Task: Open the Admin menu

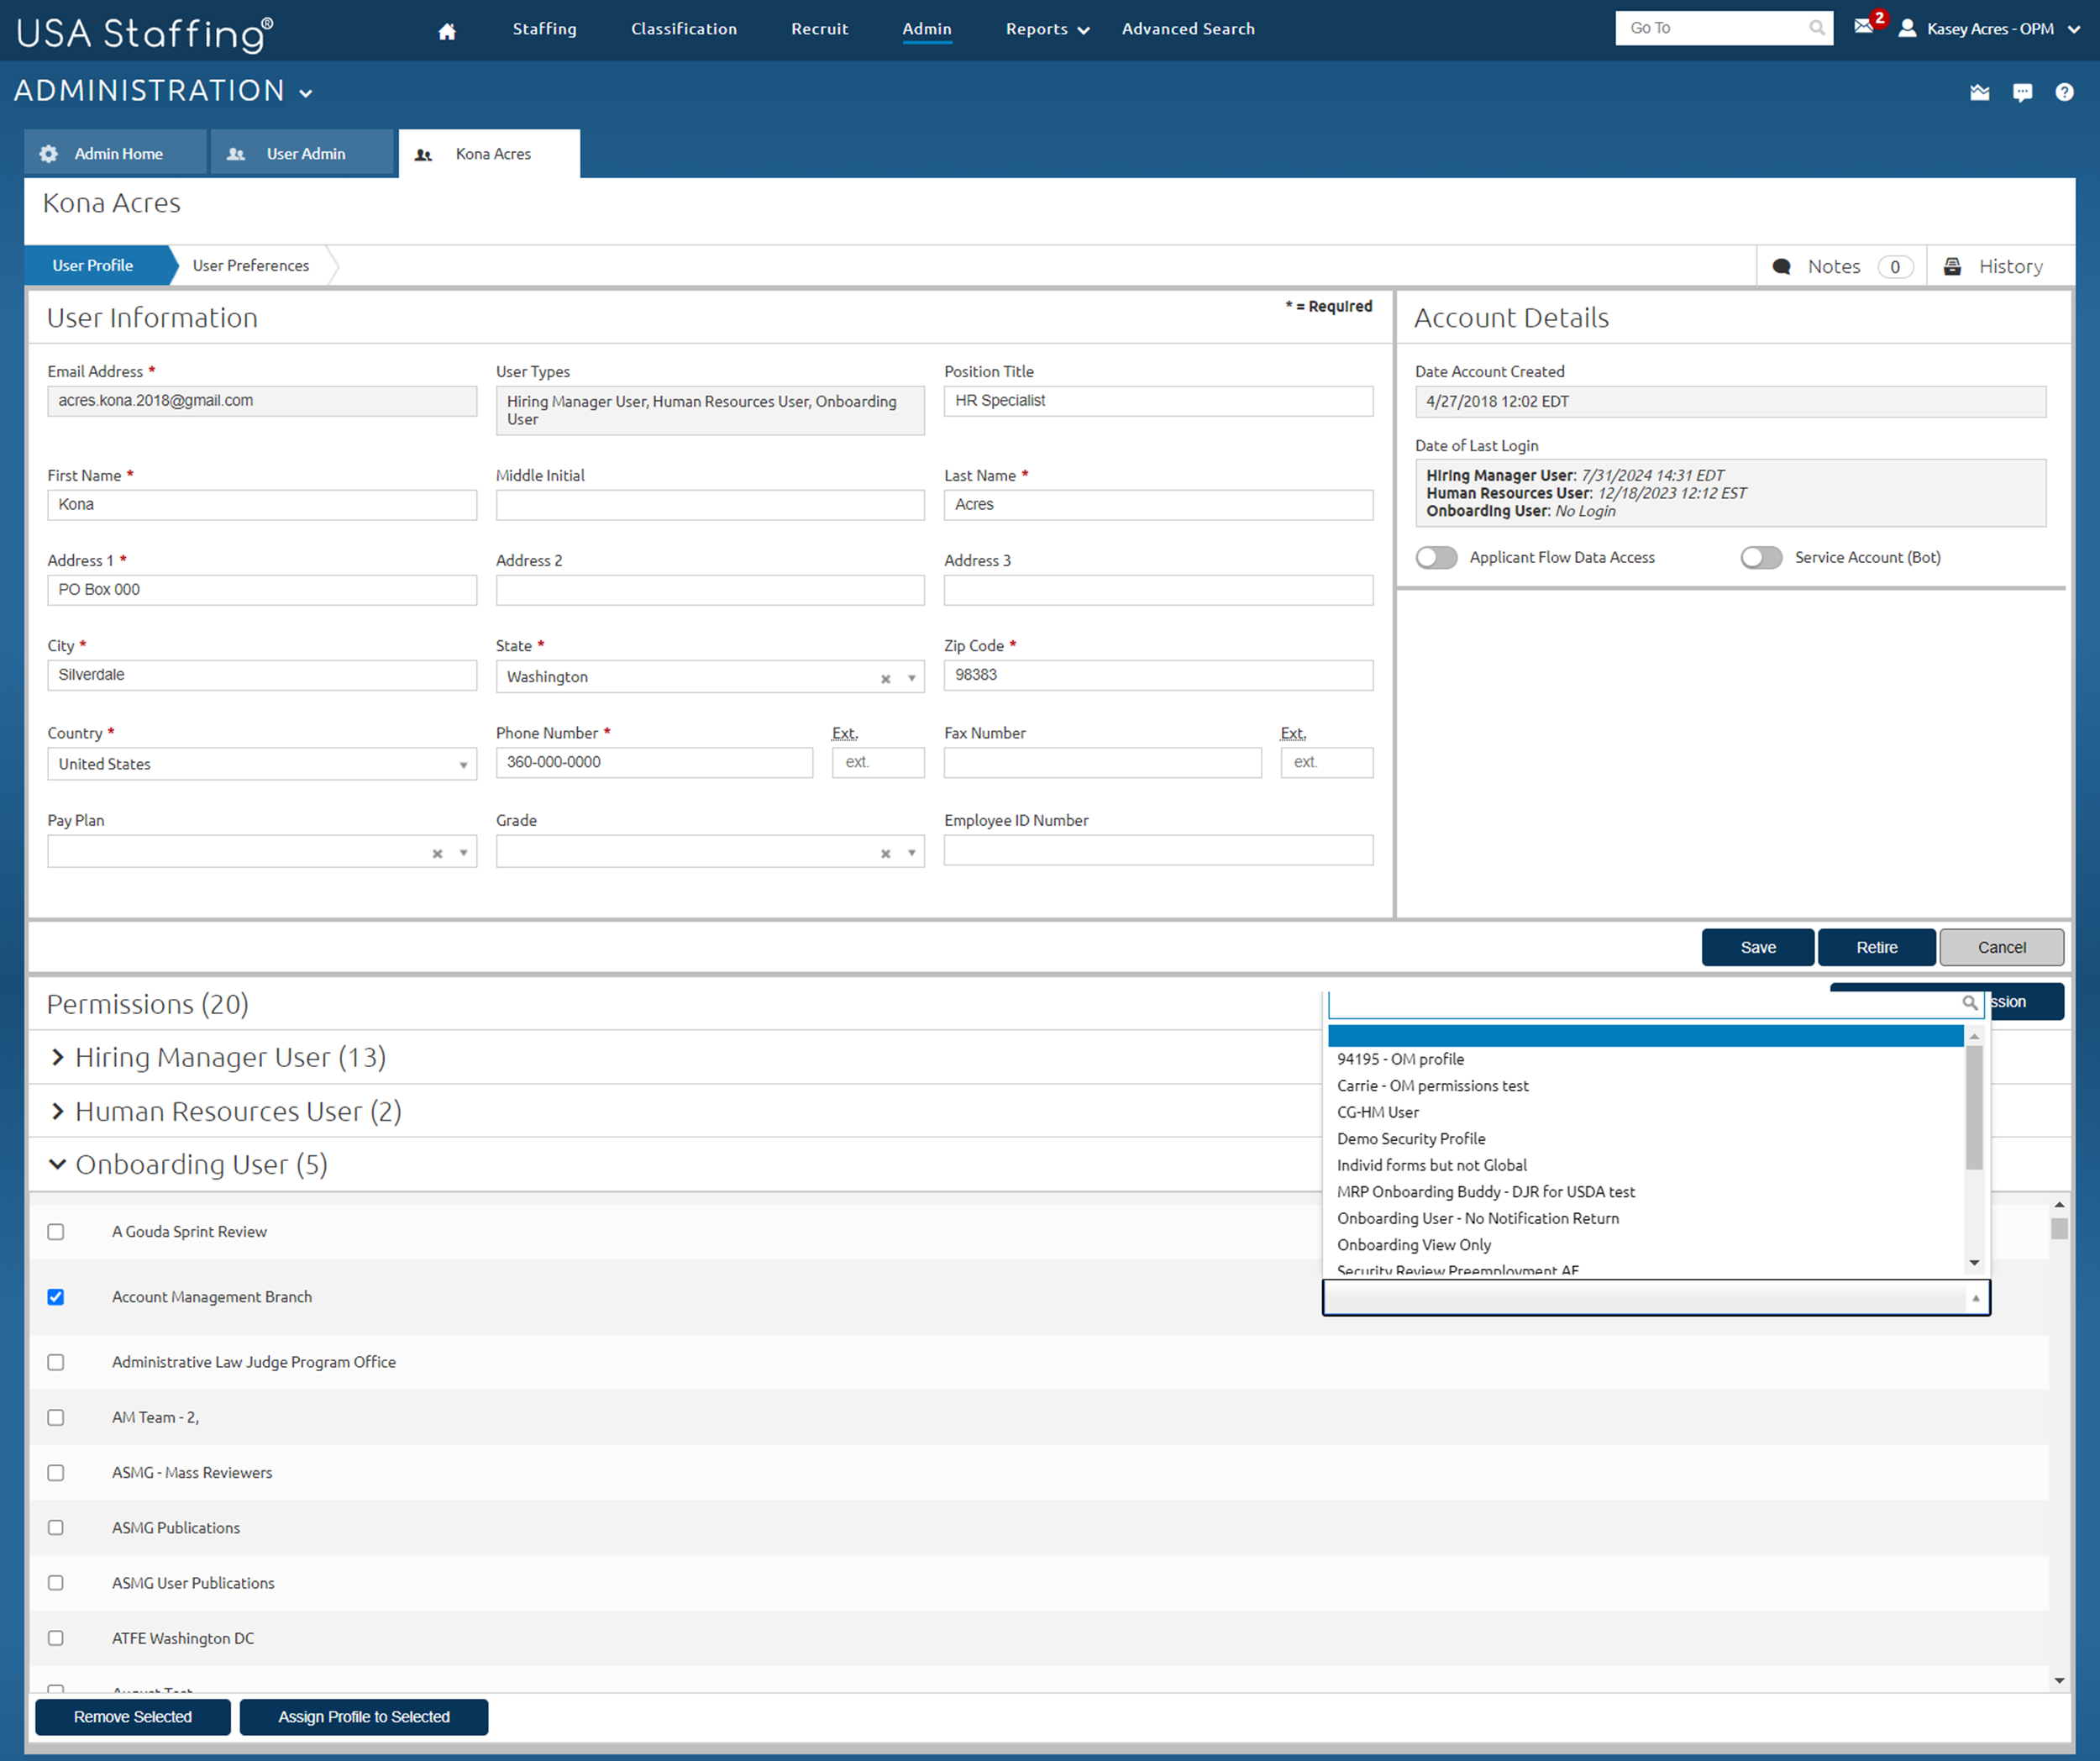Action: (x=927, y=29)
